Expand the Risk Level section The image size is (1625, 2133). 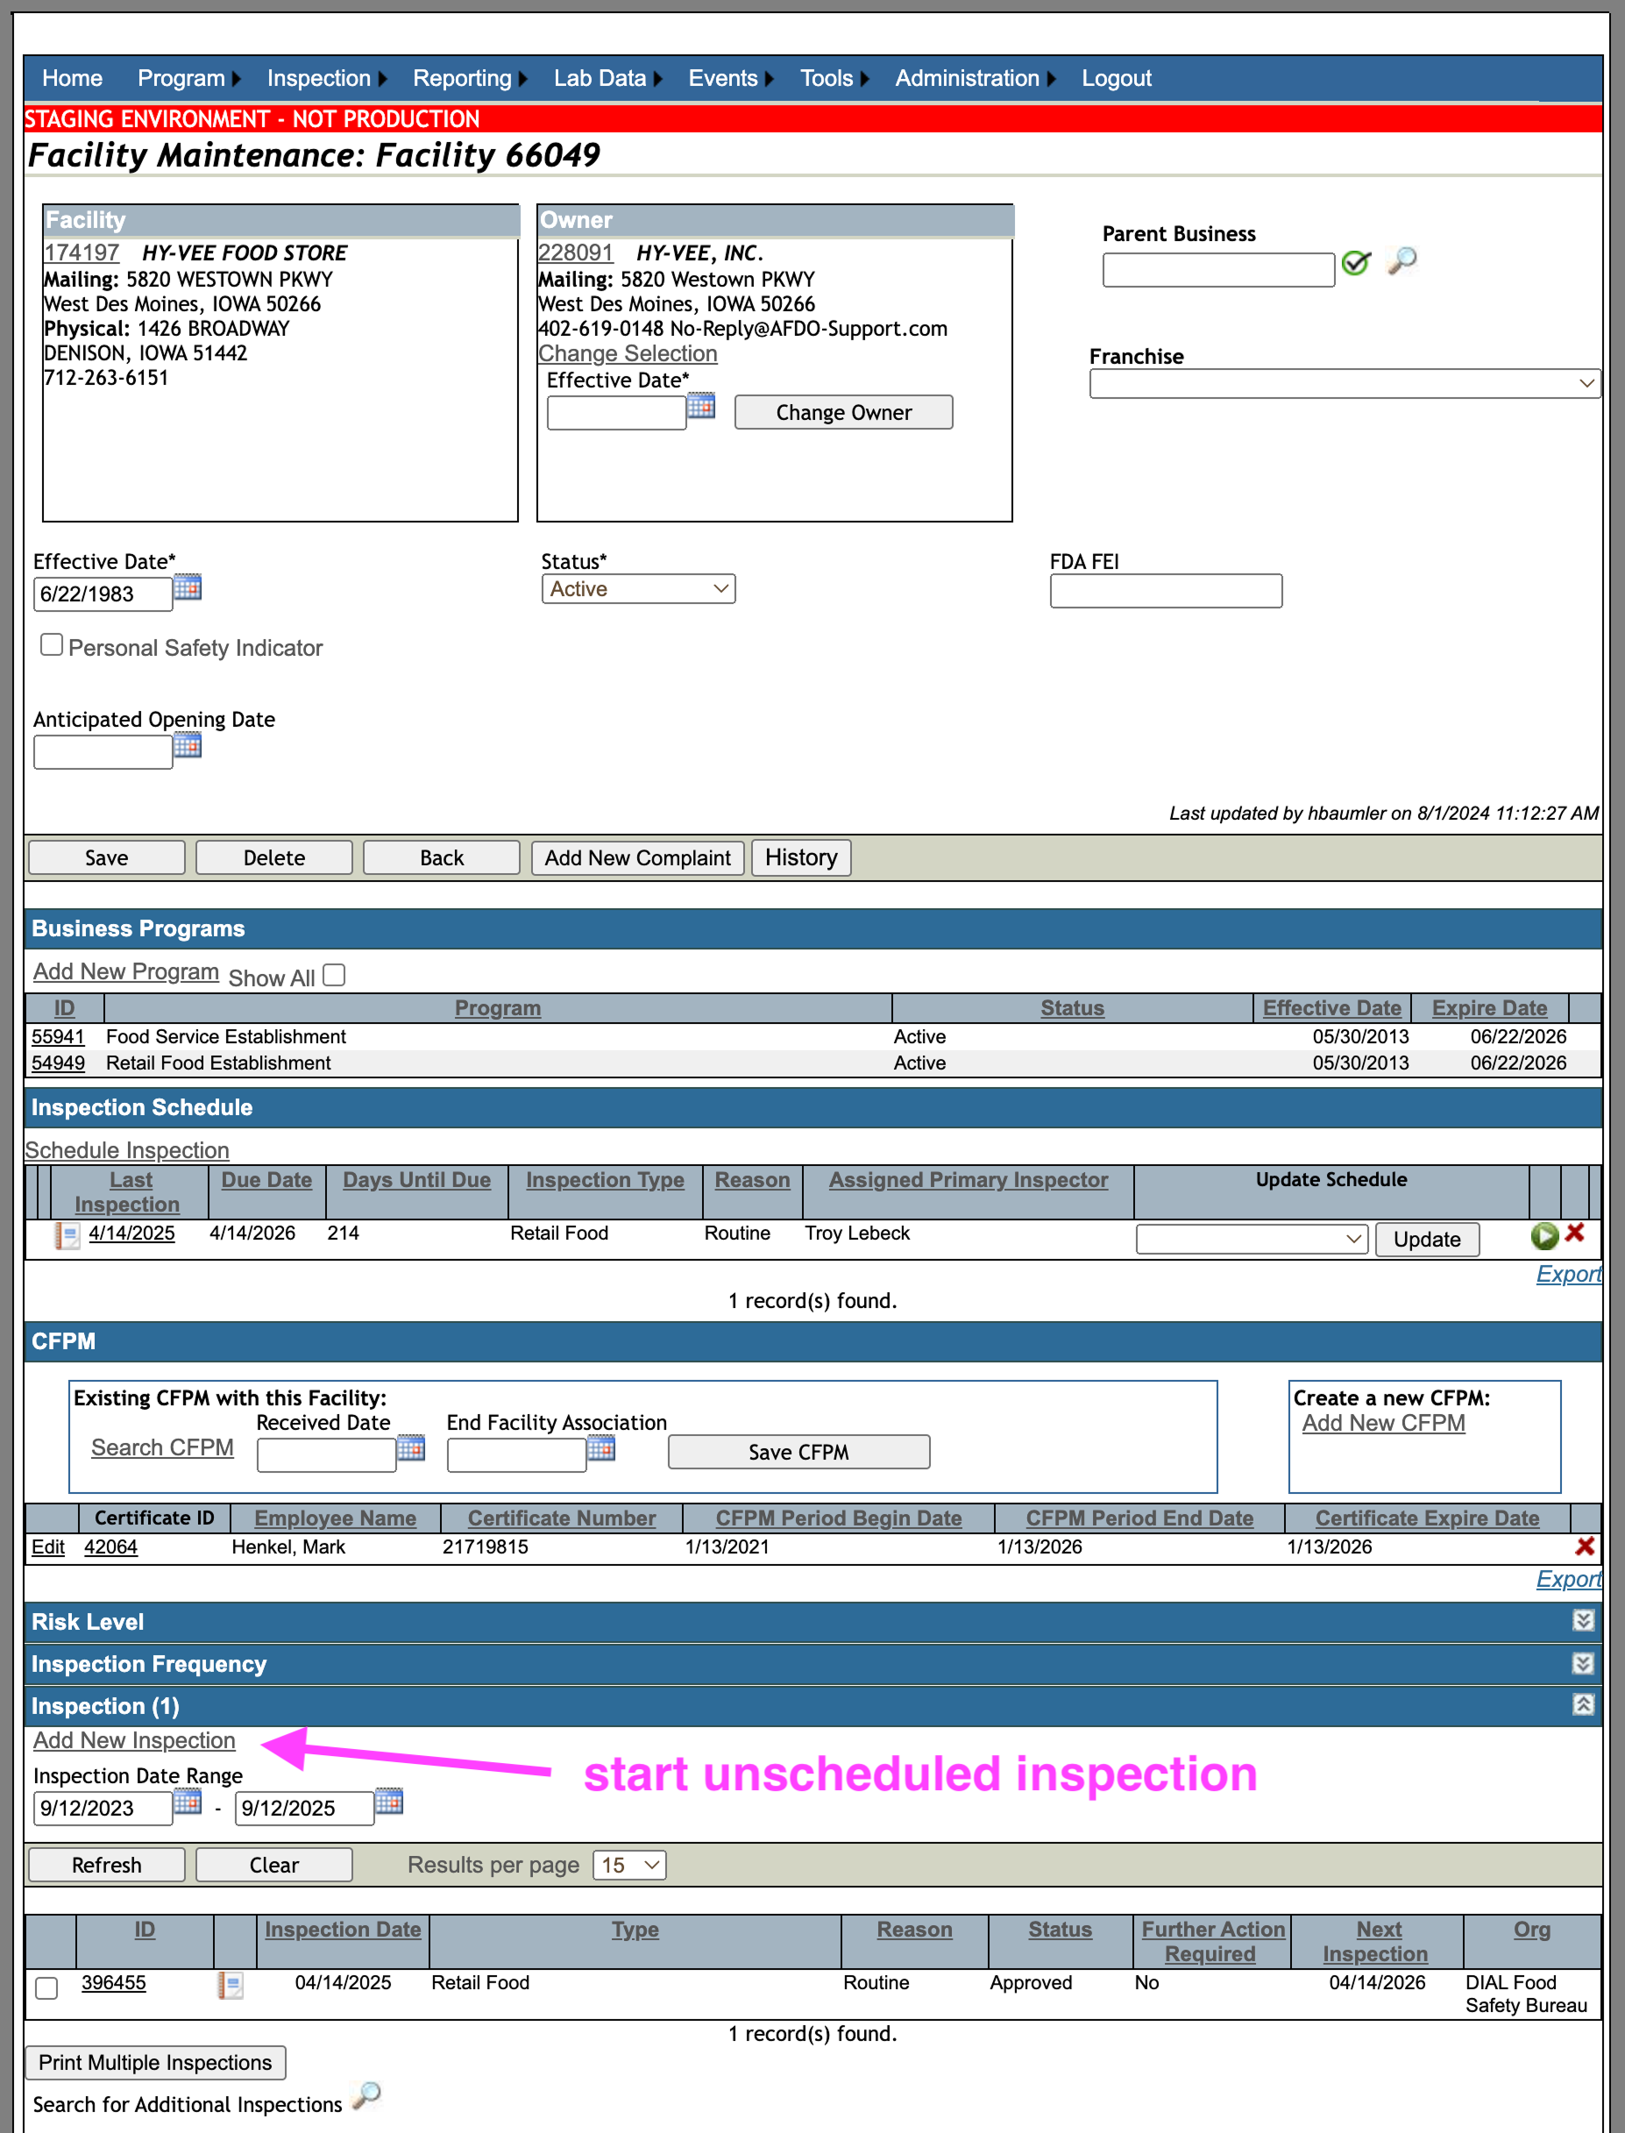[1582, 1620]
